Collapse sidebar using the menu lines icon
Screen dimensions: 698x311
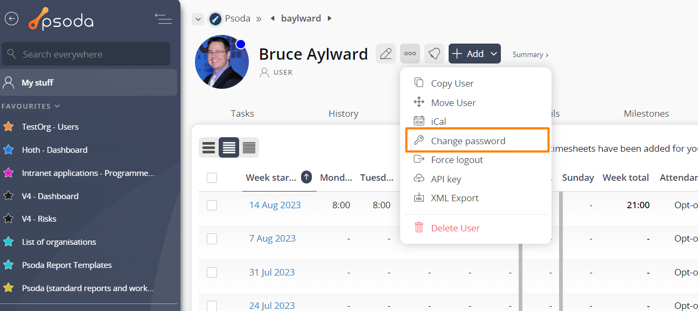pos(163,19)
